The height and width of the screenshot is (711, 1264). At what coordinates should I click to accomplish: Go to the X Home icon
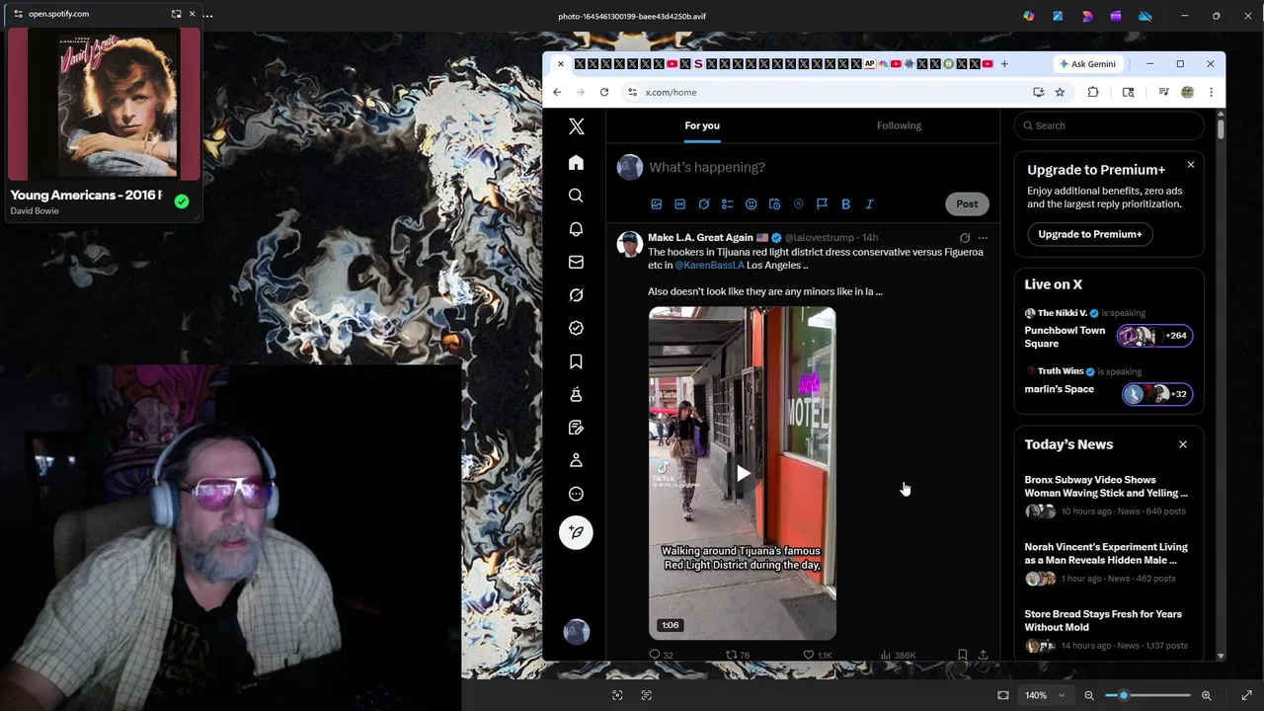[576, 163]
